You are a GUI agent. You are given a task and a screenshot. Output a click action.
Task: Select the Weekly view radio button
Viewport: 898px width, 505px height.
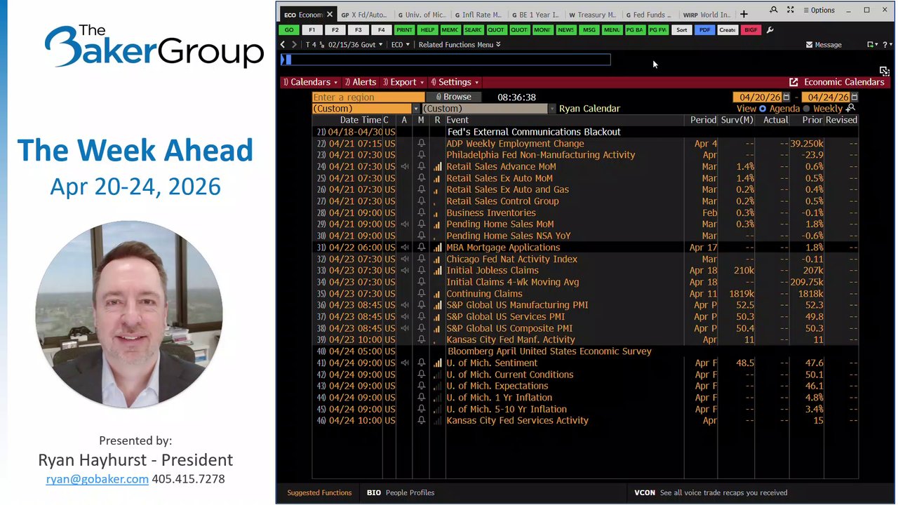[806, 109]
